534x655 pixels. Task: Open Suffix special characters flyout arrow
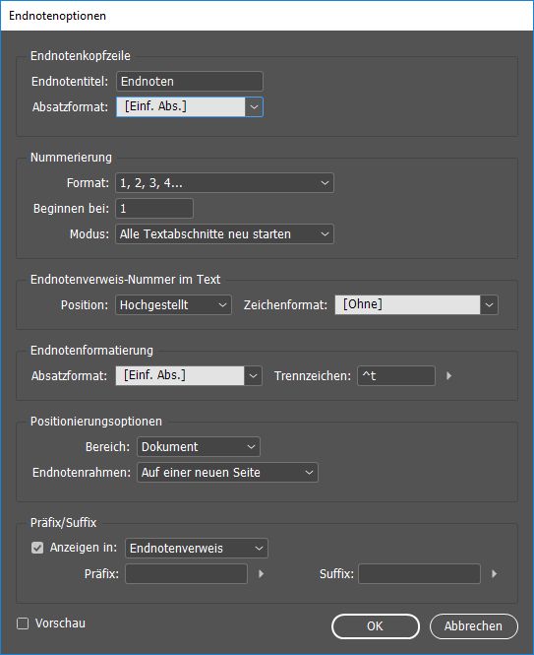coord(495,573)
